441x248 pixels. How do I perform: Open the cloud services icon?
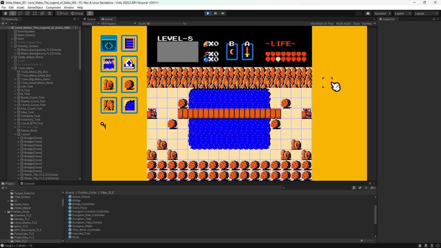(368, 13)
